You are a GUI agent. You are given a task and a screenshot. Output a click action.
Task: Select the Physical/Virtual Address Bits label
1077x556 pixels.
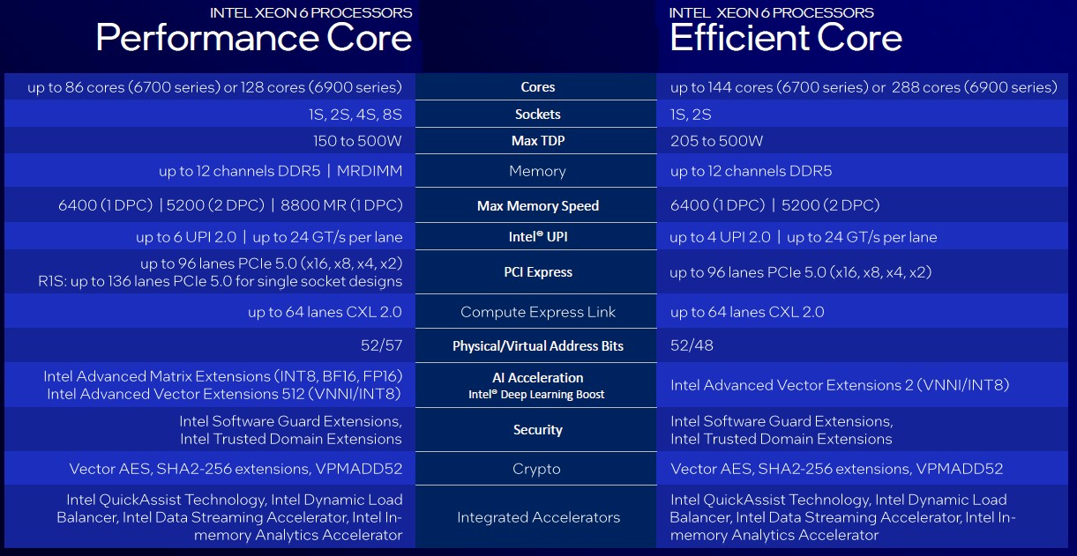tap(537, 346)
